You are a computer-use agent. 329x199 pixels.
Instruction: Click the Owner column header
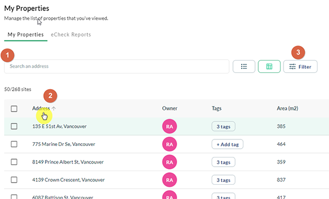(169, 108)
